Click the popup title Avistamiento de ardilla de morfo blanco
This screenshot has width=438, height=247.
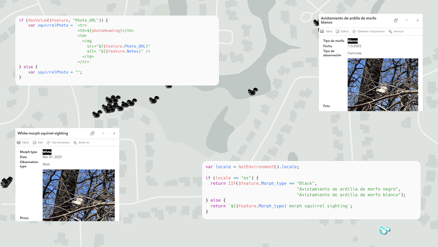pyautogui.click(x=348, y=20)
